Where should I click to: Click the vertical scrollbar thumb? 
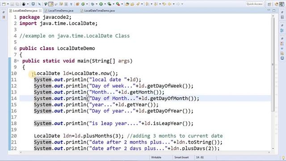pyautogui.click(x=273, y=64)
